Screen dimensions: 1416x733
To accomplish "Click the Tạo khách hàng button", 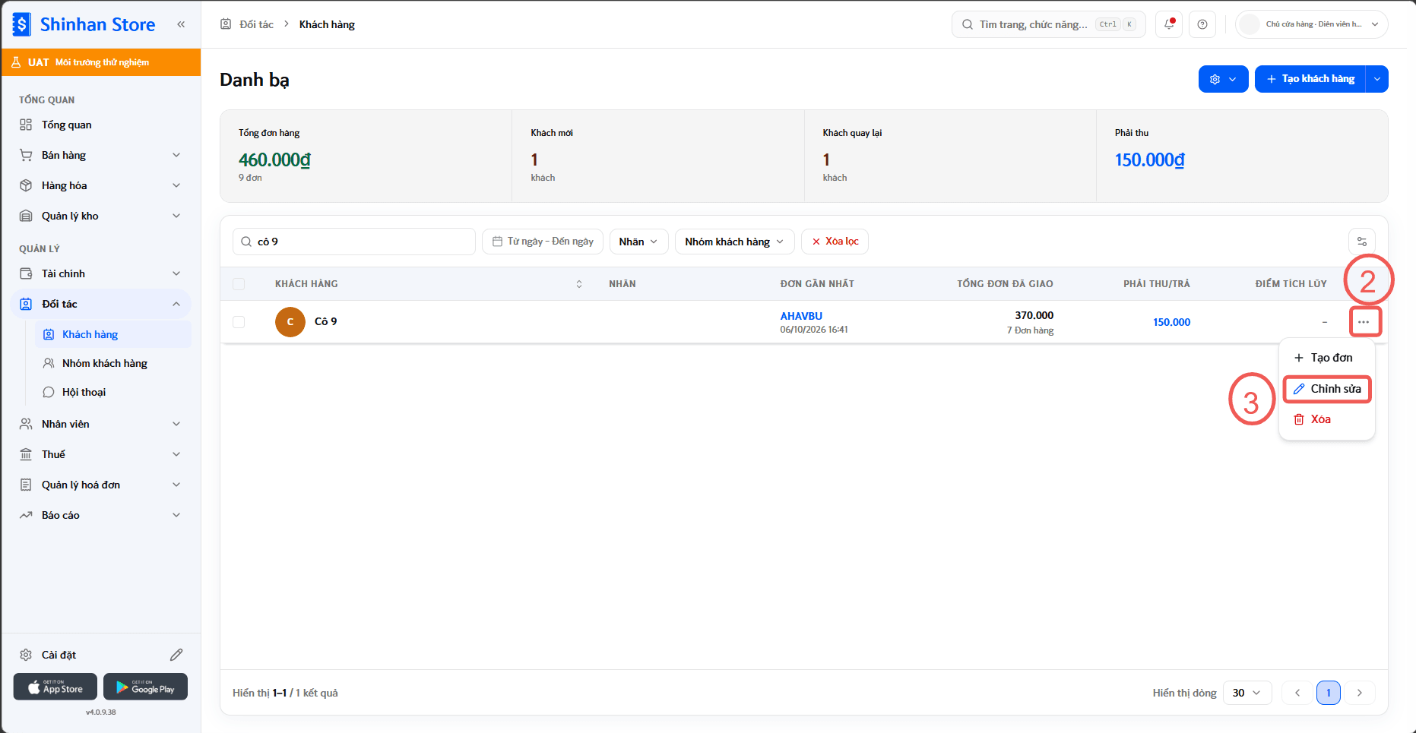I will (1310, 79).
